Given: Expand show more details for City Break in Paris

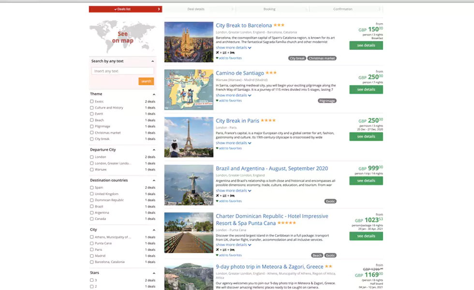Looking at the screenshot, I should coord(233,143).
